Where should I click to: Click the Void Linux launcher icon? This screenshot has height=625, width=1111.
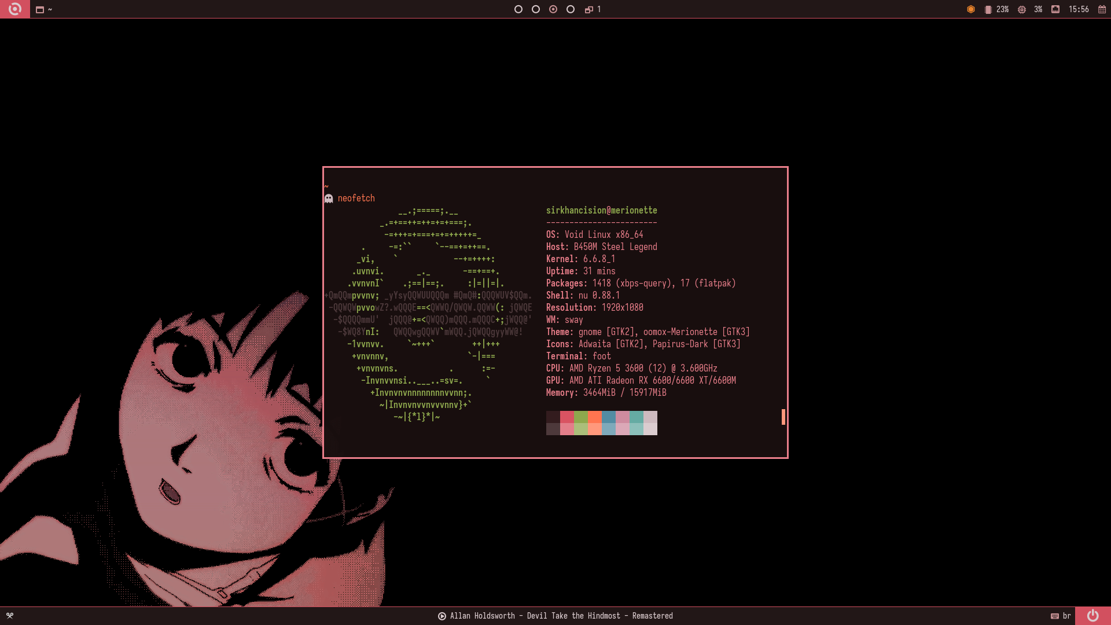pyautogui.click(x=15, y=9)
